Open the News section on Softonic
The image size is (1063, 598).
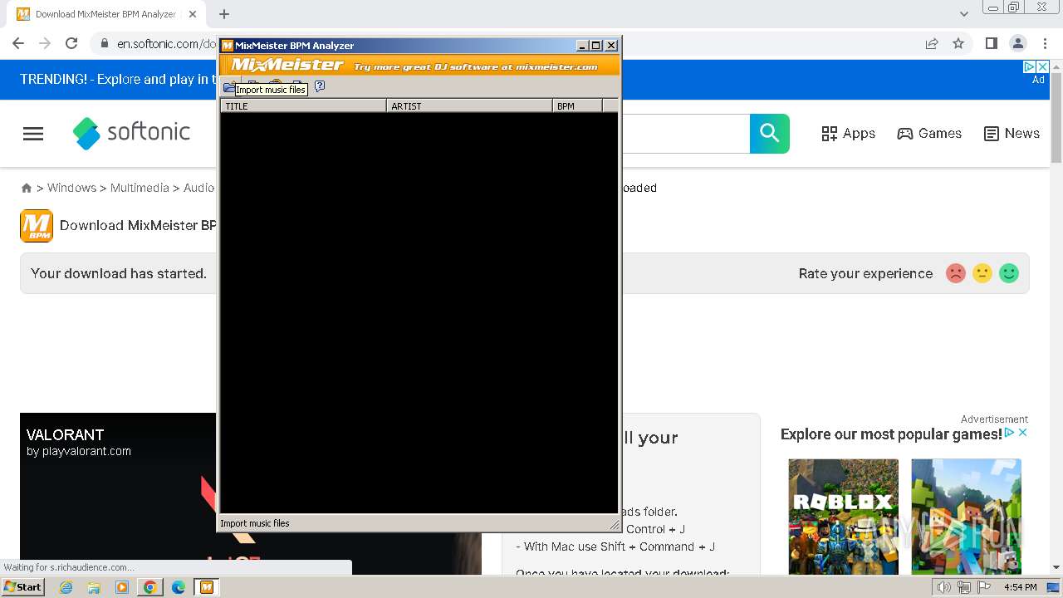1012,133
